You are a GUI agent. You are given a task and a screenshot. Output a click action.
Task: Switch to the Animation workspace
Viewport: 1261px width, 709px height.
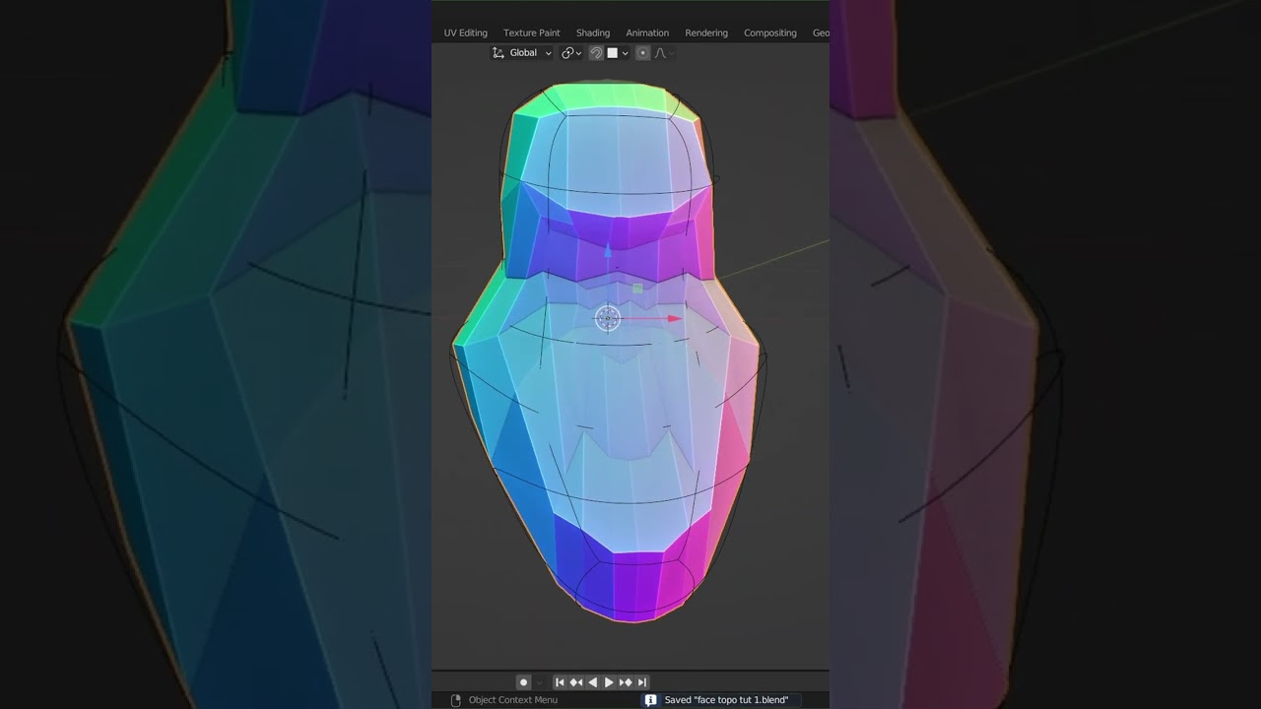[647, 32]
